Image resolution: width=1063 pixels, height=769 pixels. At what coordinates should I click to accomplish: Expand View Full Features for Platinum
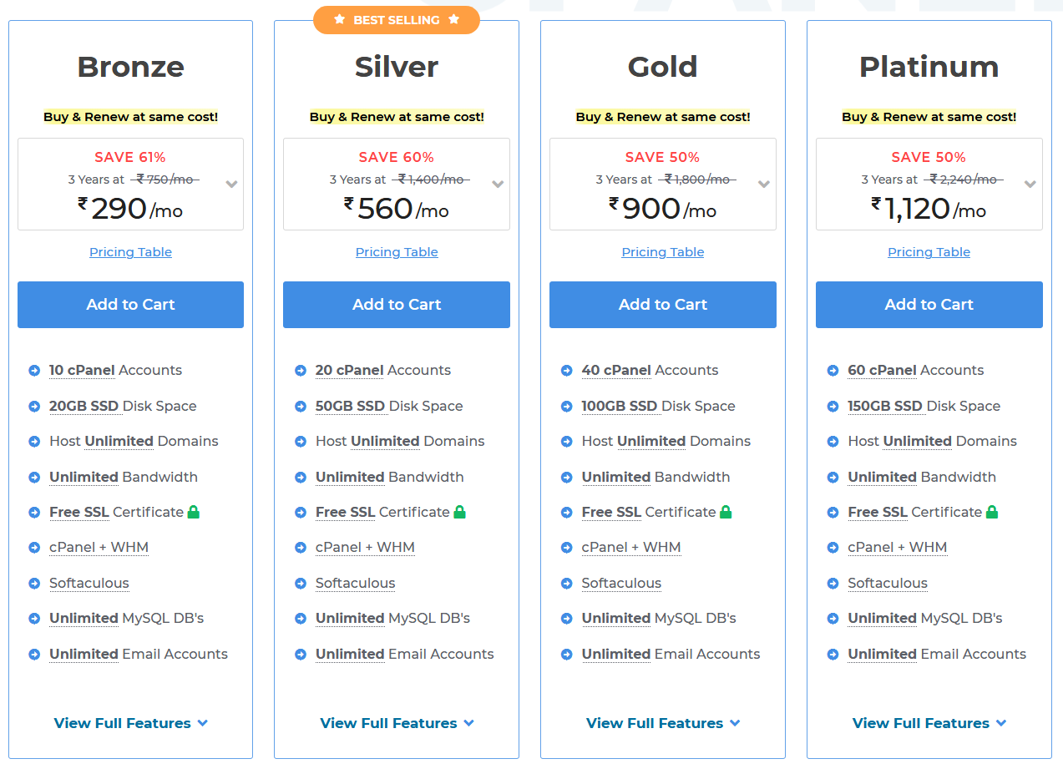click(929, 723)
